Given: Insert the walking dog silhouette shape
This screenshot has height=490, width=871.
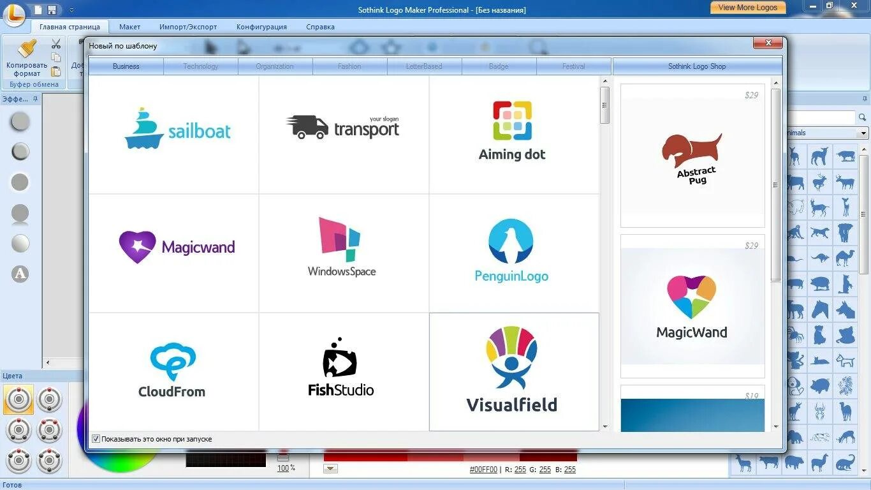Looking at the screenshot, I should 821,232.
